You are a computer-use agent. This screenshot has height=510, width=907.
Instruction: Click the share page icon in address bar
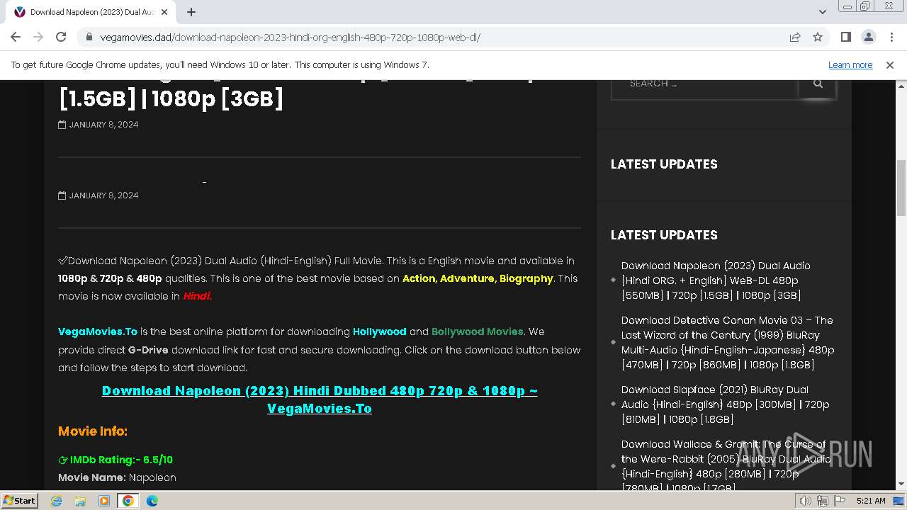[x=795, y=37]
